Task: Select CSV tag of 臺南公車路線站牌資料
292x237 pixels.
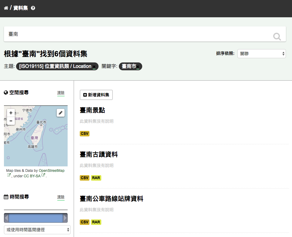Action: pyautogui.click(x=85, y=222)
